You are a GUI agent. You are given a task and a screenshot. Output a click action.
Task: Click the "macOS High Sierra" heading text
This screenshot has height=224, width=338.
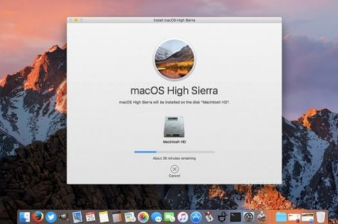[x=174, y=91]
